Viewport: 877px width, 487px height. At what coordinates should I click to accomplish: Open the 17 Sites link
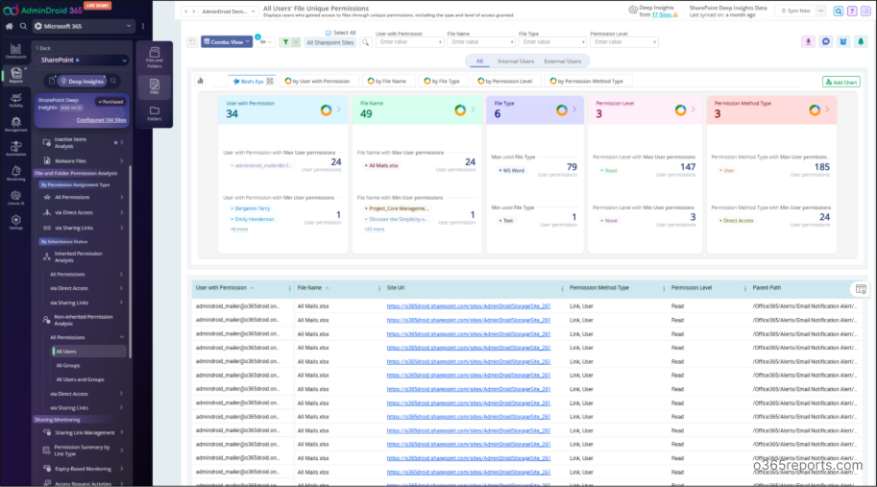[661, 15]
